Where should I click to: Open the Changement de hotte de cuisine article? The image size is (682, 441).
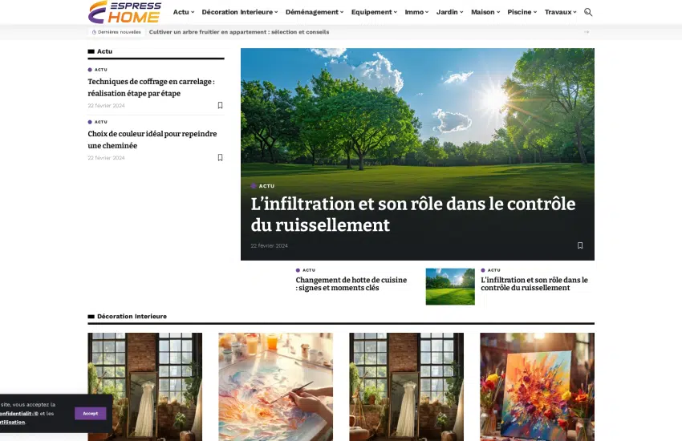351,284
